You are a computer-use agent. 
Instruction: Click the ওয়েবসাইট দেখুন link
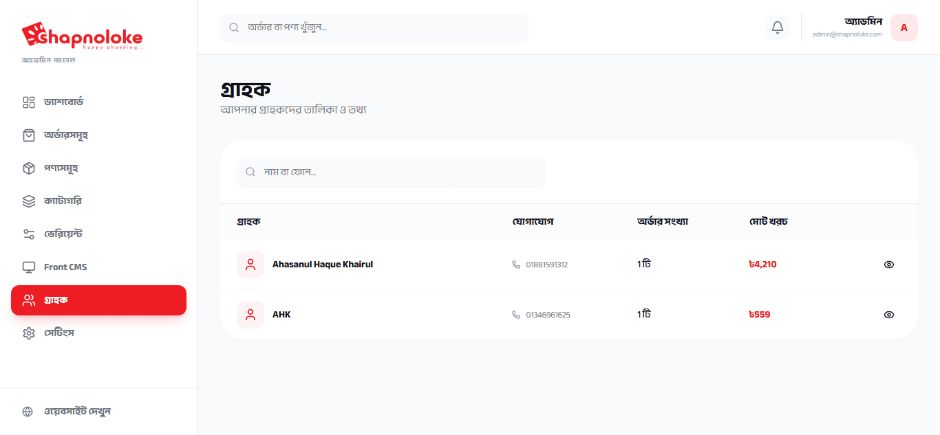(x=77, y=412)
